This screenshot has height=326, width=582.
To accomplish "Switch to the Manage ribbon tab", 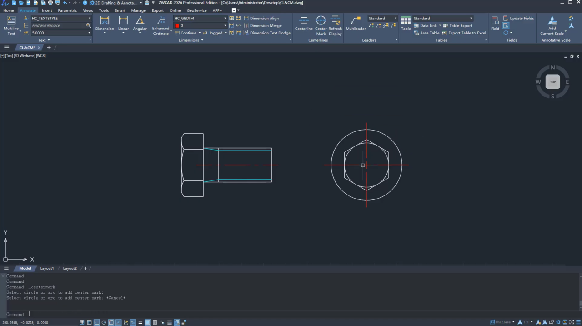I will (139, 10).
